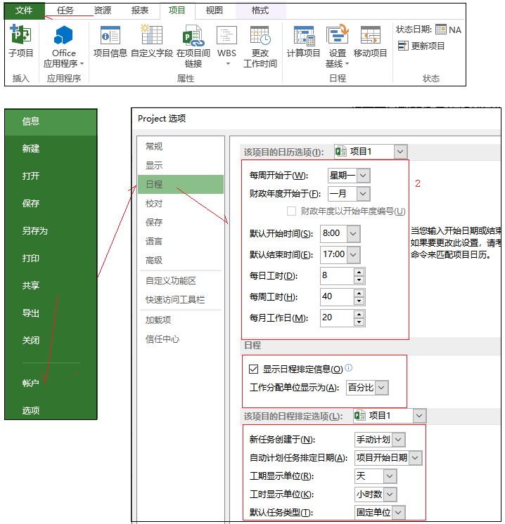The width and height of the screenshot is (505, 524).
Task: Select 日程 options category
Action: pyautogui.click(x=181, y=185)
